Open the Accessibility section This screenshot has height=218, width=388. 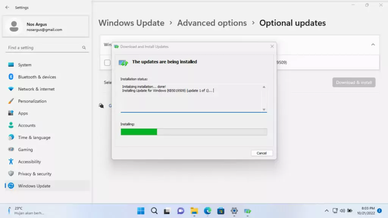(x=47, y=162)
